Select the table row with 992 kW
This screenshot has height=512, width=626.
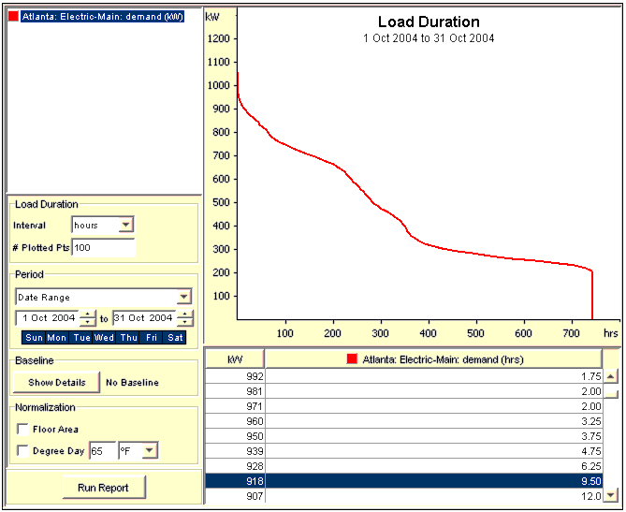click(402, 376)
